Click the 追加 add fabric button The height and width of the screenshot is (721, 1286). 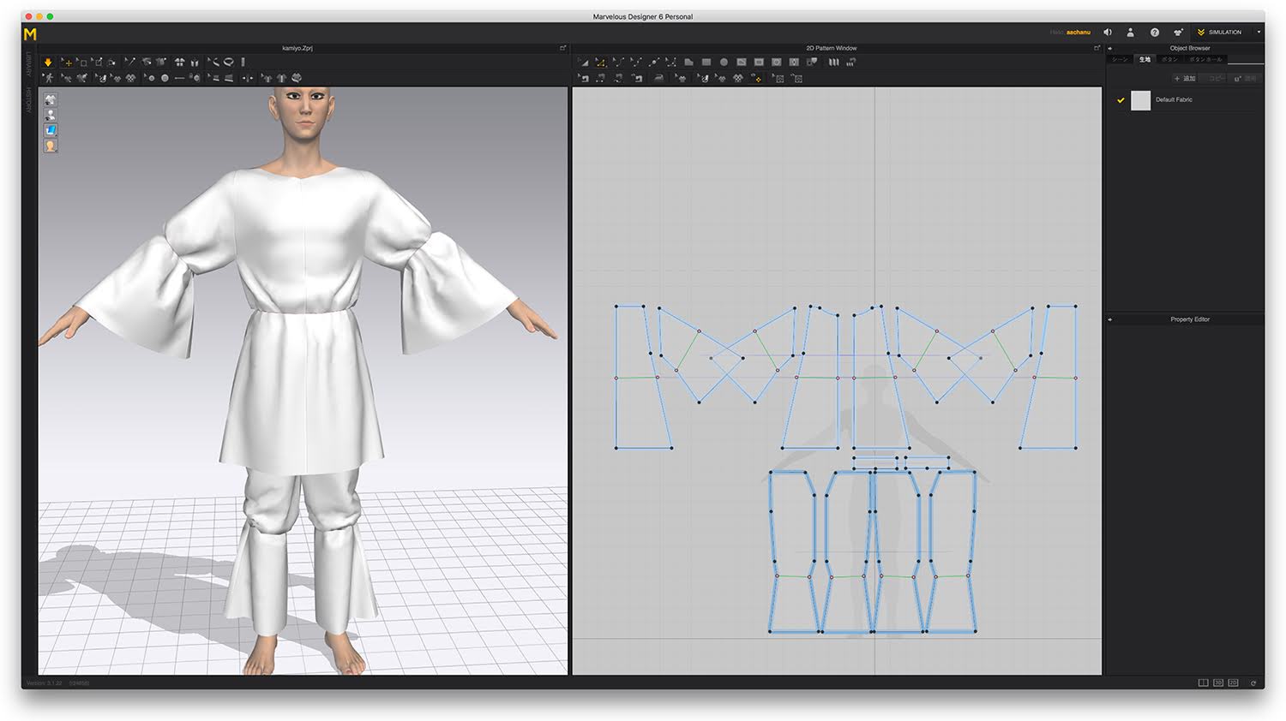pyautogui.click(x=1185, y=79)
